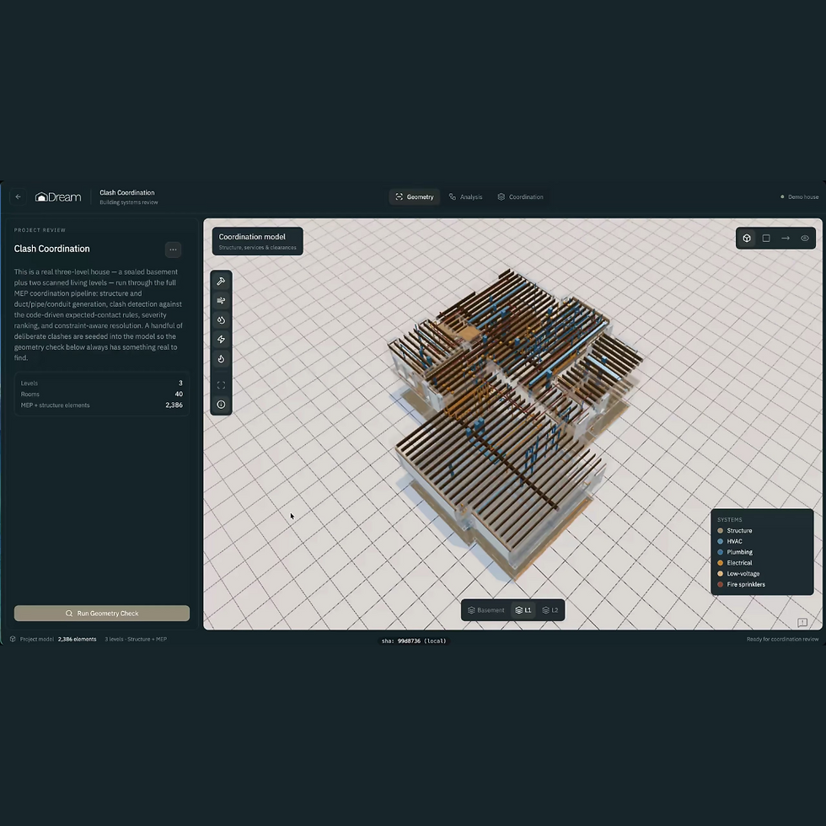Click the Rooms row value 40
Screen dimensions: 826x826
coord(179,394)
